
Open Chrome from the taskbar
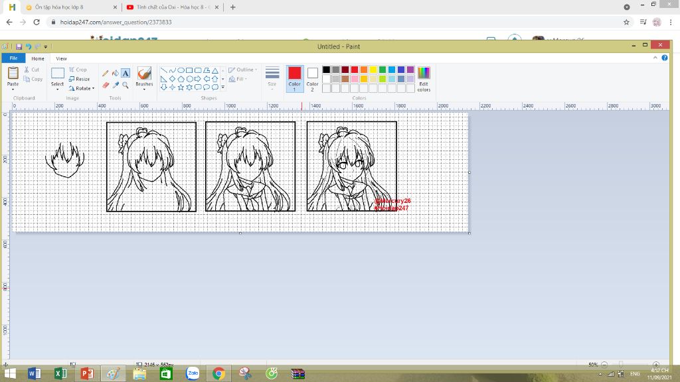click(219, 373)
